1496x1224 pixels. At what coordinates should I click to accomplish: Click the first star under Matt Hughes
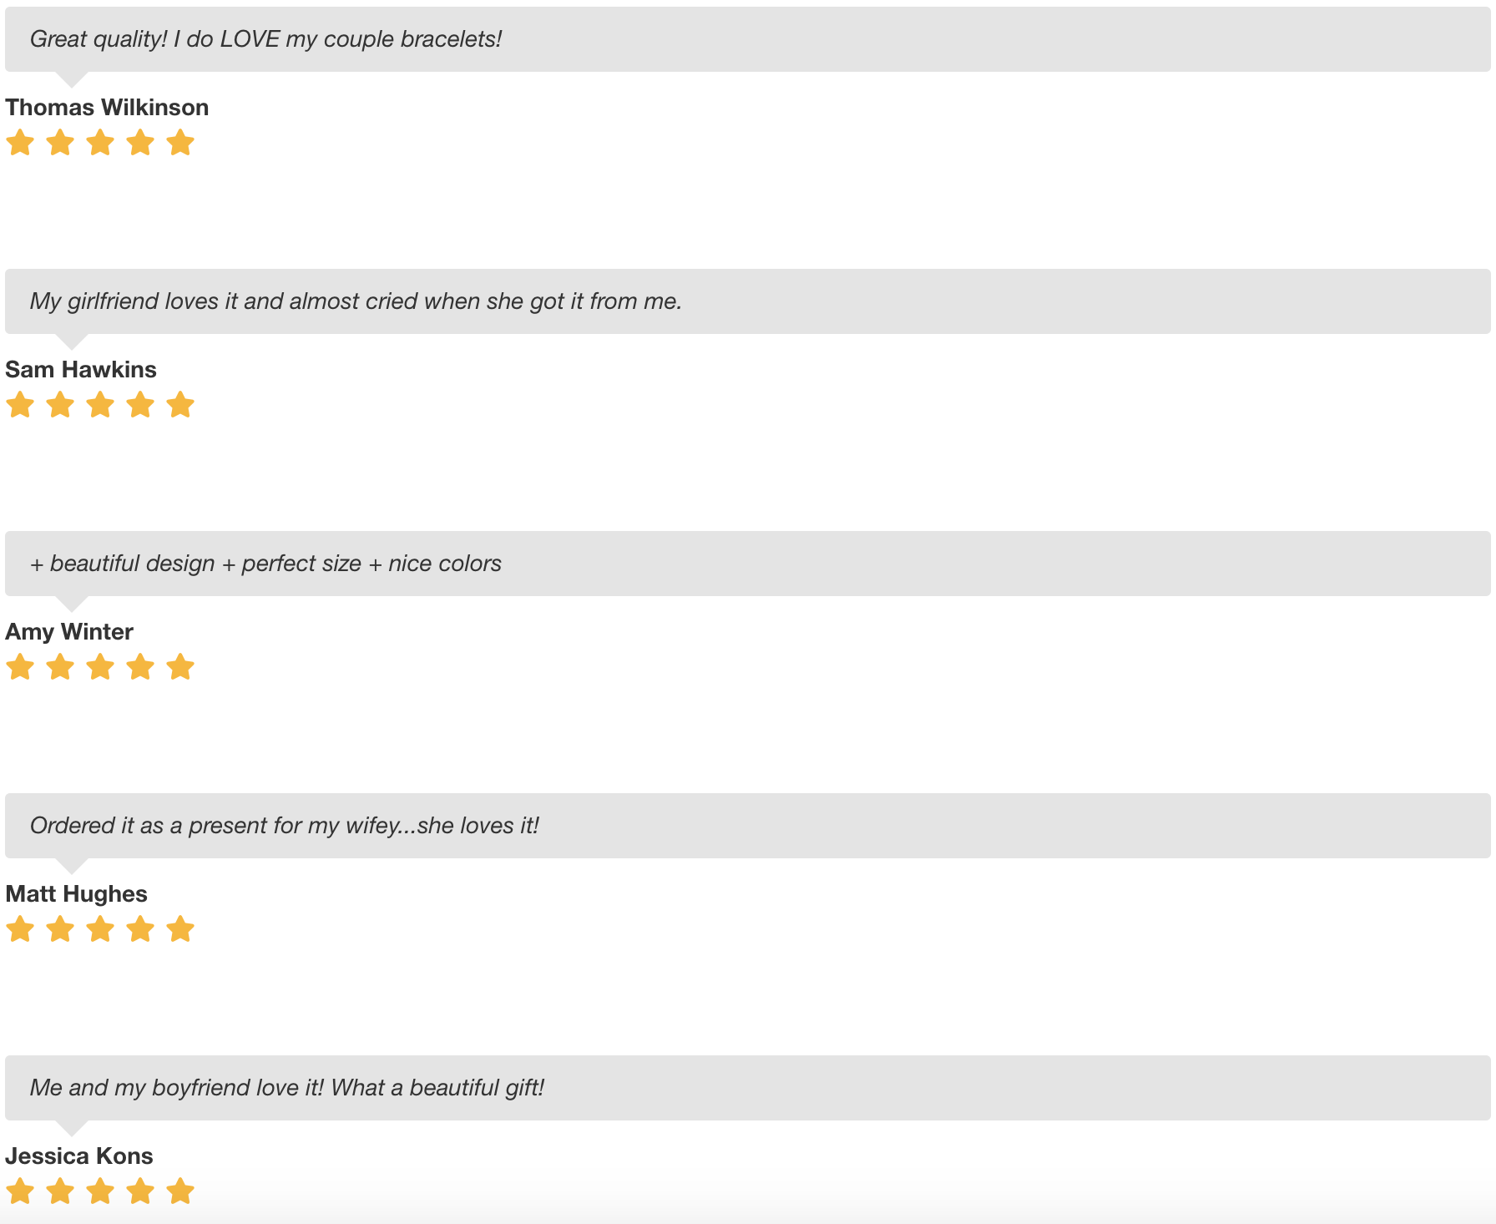20,929
